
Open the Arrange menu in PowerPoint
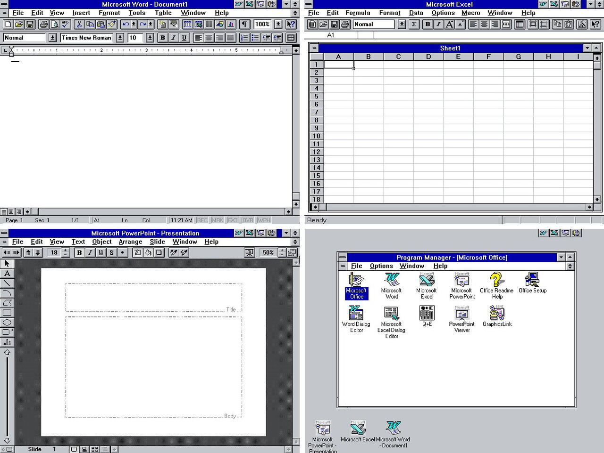[x=130, y=242]
